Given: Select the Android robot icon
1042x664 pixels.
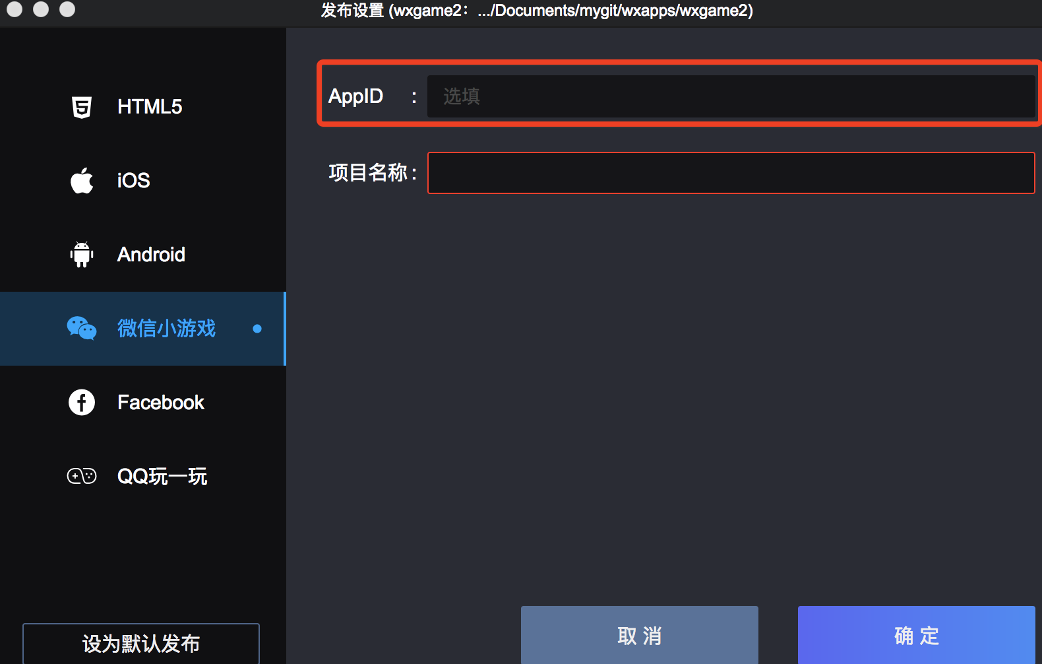Looking at the screenshot, I should [82, 255].
